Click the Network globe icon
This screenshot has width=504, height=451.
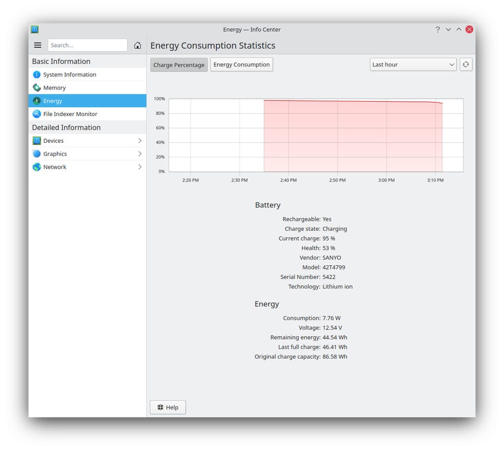click(x=37, y=167)
